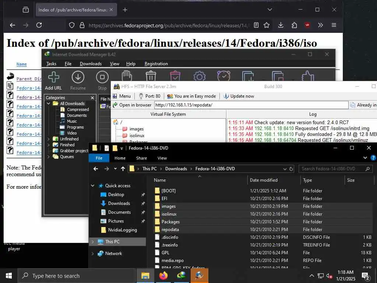The width and height of the screenshot is (377, 283).
Task: Open a new Firefox tab
Action: [125, 10]
